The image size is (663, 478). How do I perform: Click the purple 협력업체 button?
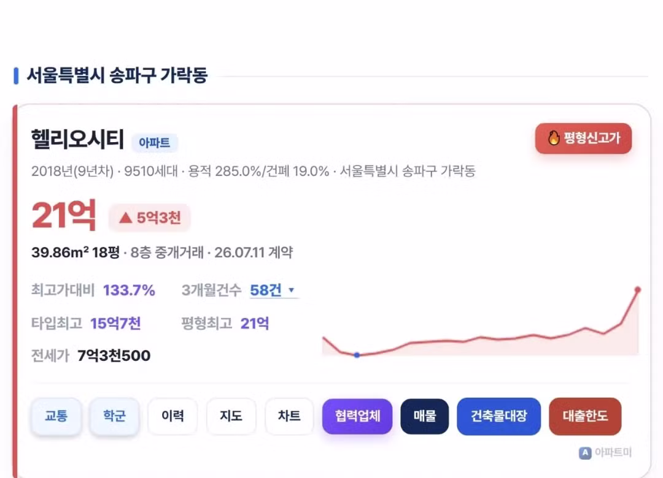coord(357,416)
